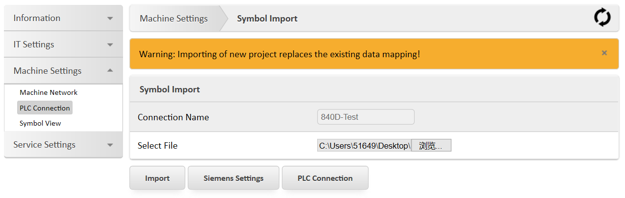Click the refresh icon in the breadcrumb bar
Viewport: 625px width, 198px height.
[602, 18]
